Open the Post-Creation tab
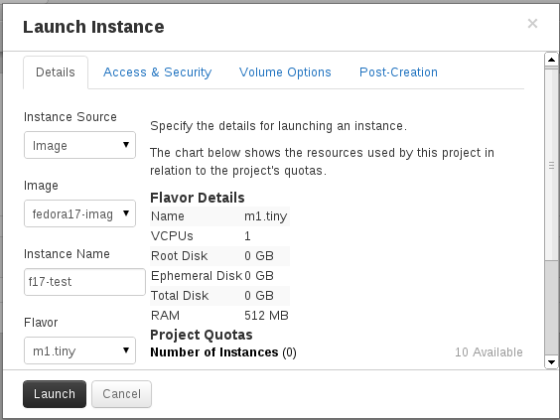This screenshot has height=420, width=560. pos(398,72)
